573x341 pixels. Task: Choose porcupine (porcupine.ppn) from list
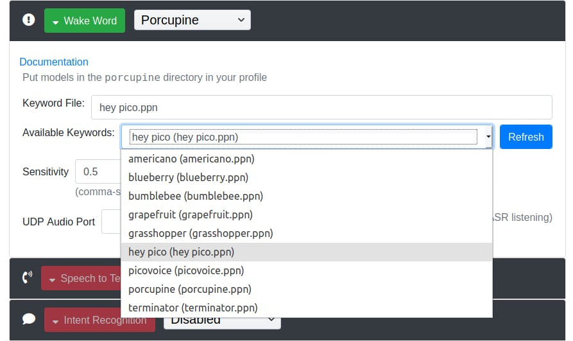pyautogui.click(x=190, y=289)
